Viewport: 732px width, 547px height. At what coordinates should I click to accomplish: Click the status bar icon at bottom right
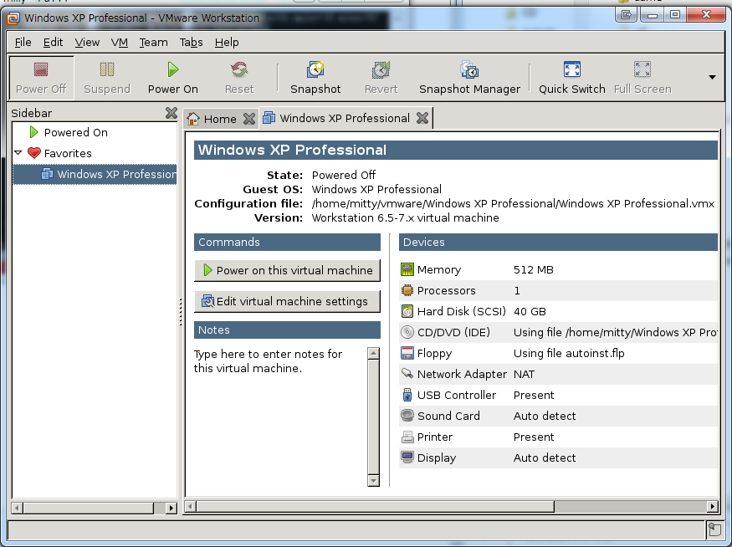click(x=714, y=530)
